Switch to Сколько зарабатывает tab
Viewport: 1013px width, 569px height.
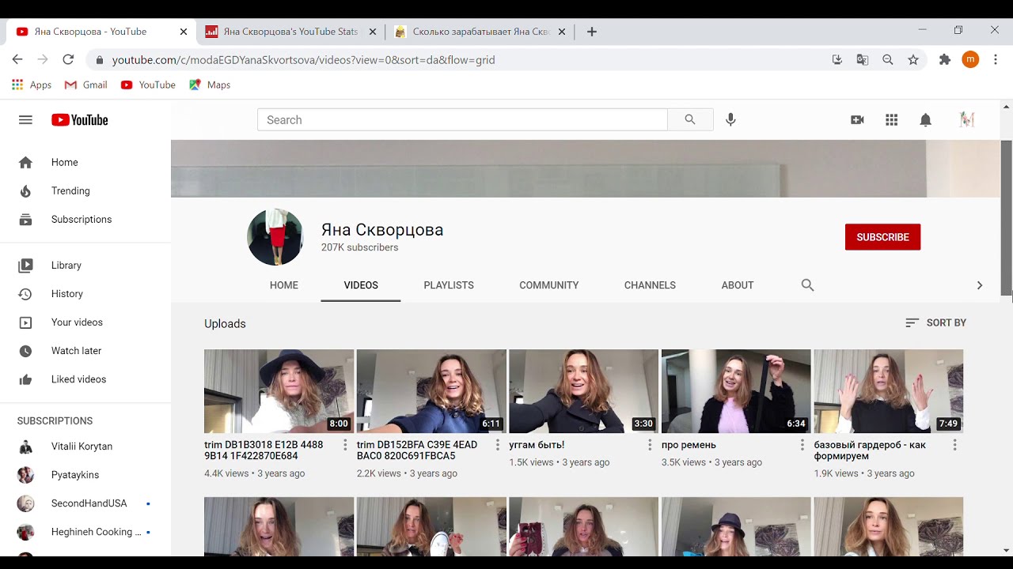(x=480, y=32)
